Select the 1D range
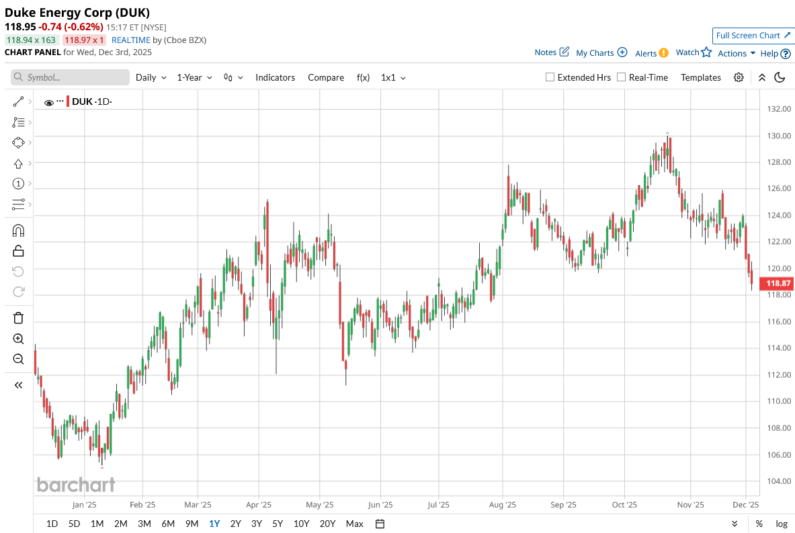 52,524
